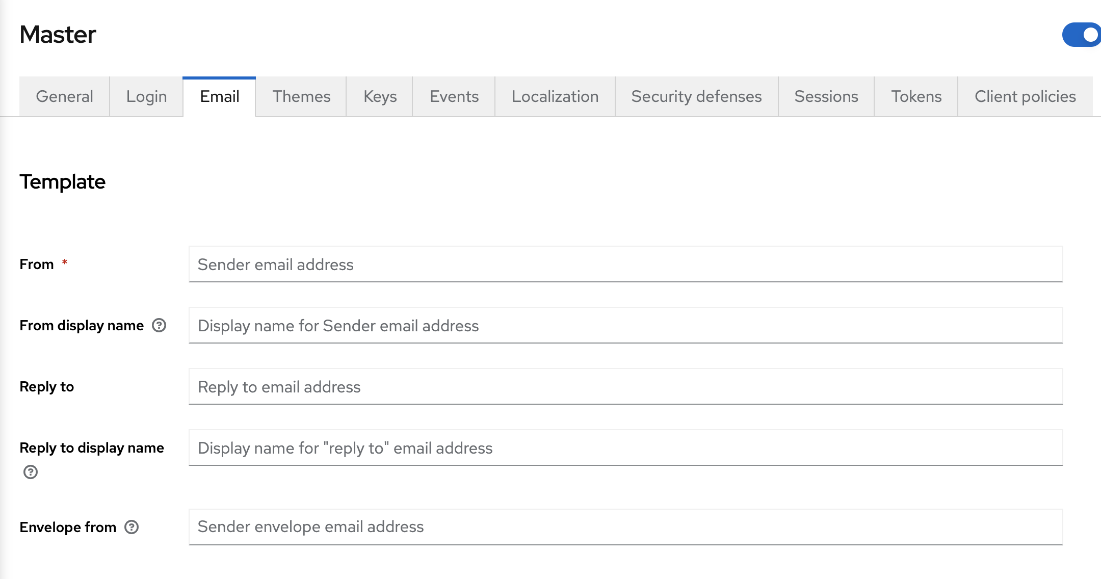Switch to the Themes tab

click(x=301, y=96)
